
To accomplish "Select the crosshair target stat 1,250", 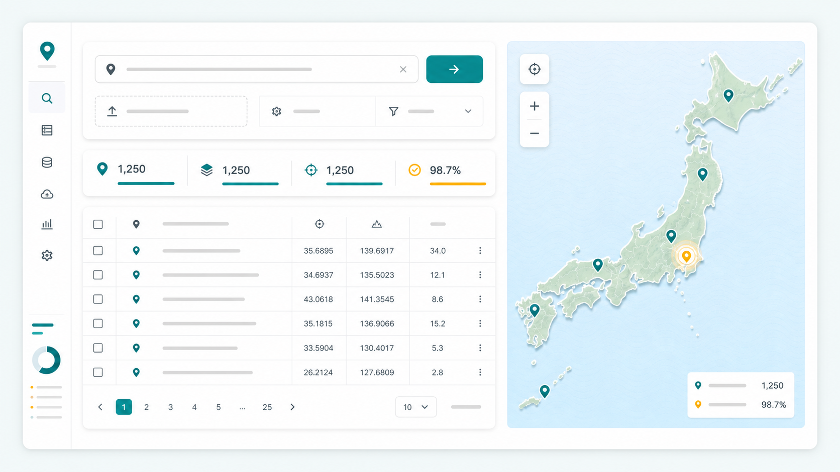I will tap(343, 173).
